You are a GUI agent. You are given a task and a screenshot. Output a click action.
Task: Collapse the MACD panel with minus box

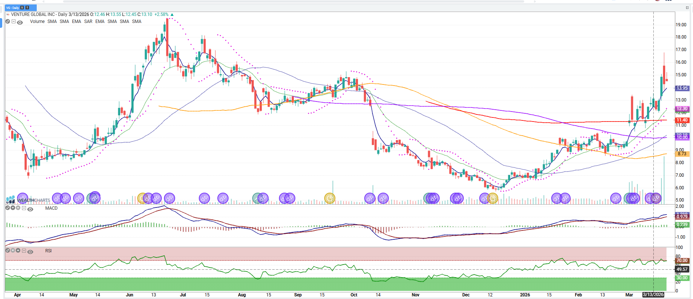pos(24,208)
